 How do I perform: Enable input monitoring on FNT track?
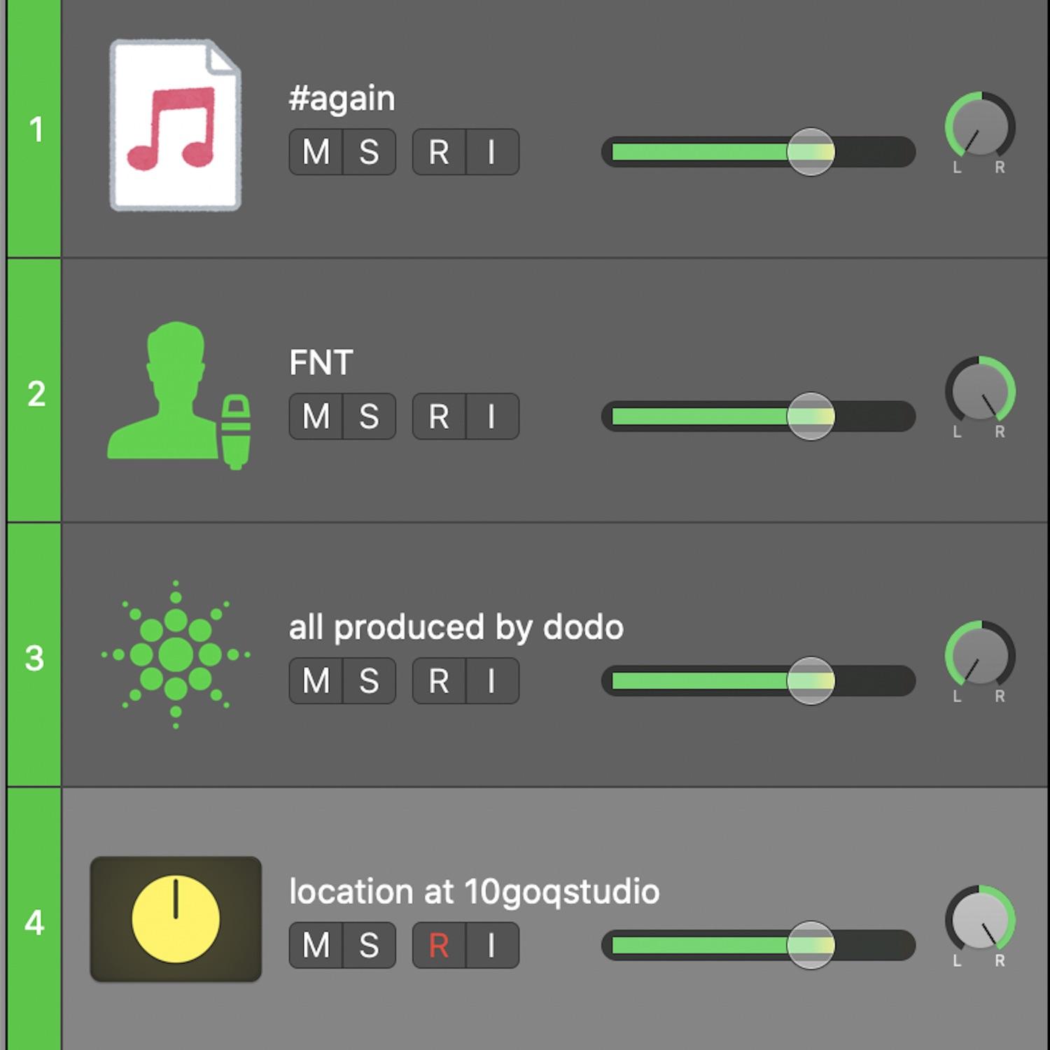pyautogui.click(x=493, y=416)
